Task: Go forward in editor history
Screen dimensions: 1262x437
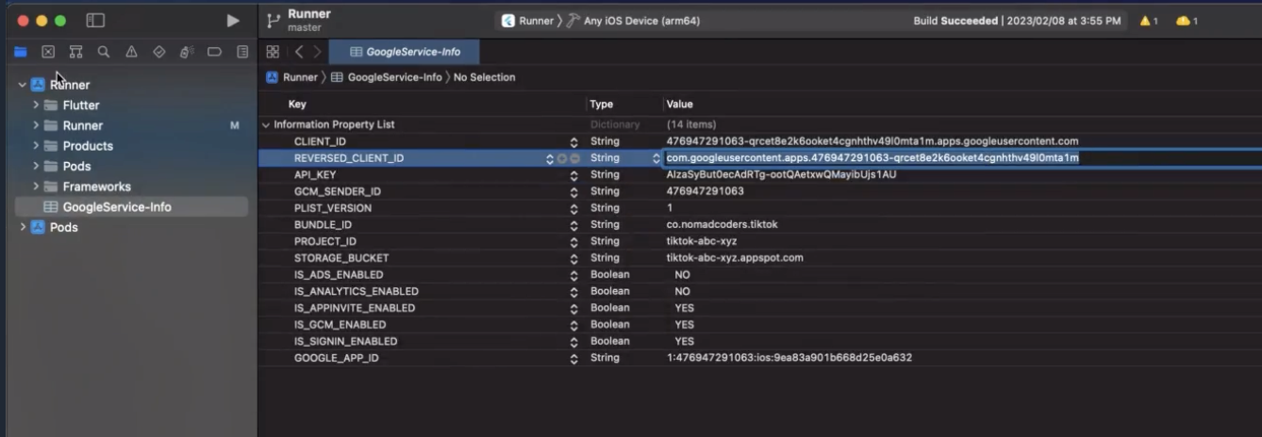Action: tap(318, 52)
